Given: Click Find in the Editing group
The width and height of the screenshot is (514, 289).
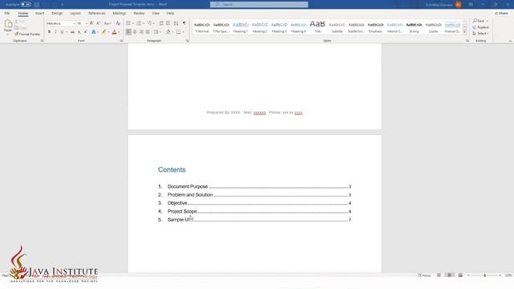Looking at the screenshot, I should [x=479, y=21].
